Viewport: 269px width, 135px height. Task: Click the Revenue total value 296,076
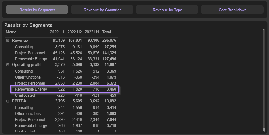109,40
